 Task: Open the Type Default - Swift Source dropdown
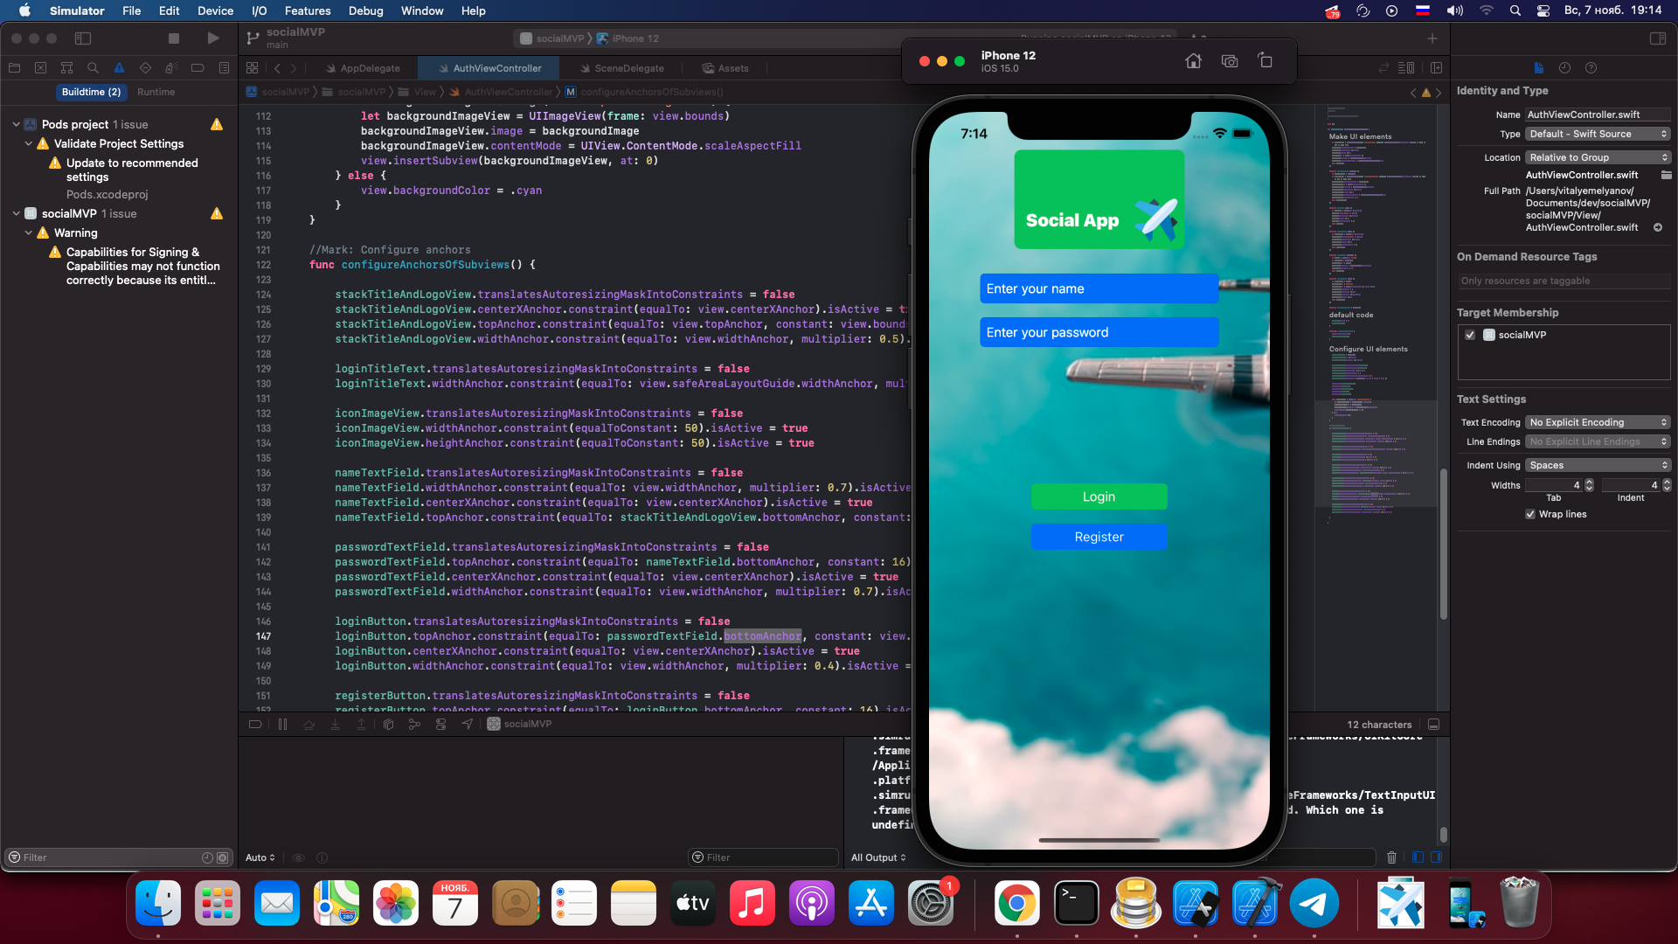coord(1598,134)
